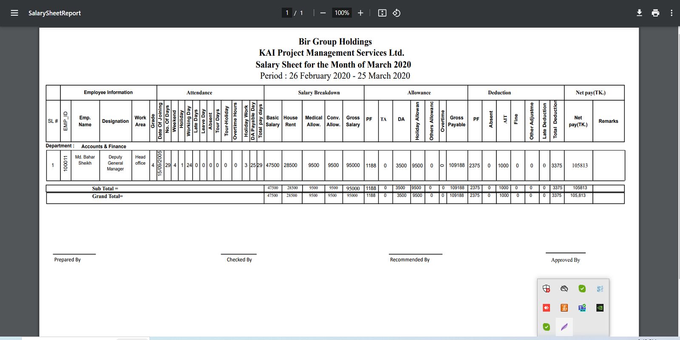Click net pay value 105813 in employee row
Screen dimensions: 680x340
tap(580, 165)
